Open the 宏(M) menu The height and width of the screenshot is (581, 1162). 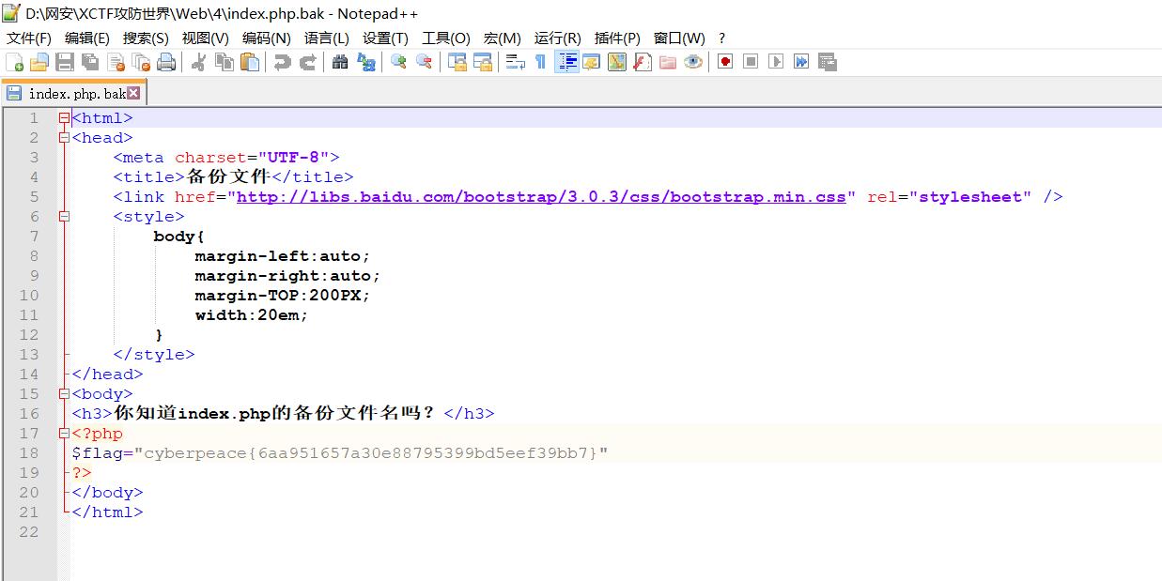(x=502, y=38)
